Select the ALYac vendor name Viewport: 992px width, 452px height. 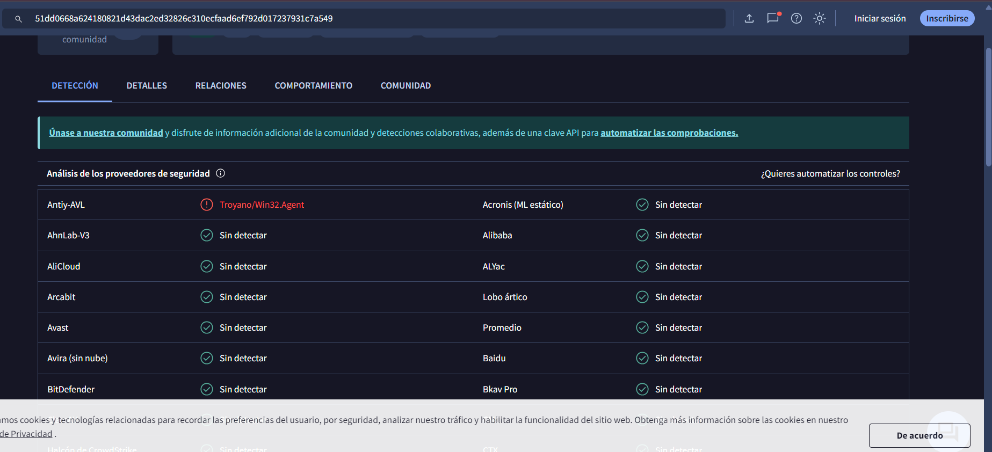point(494,266)
